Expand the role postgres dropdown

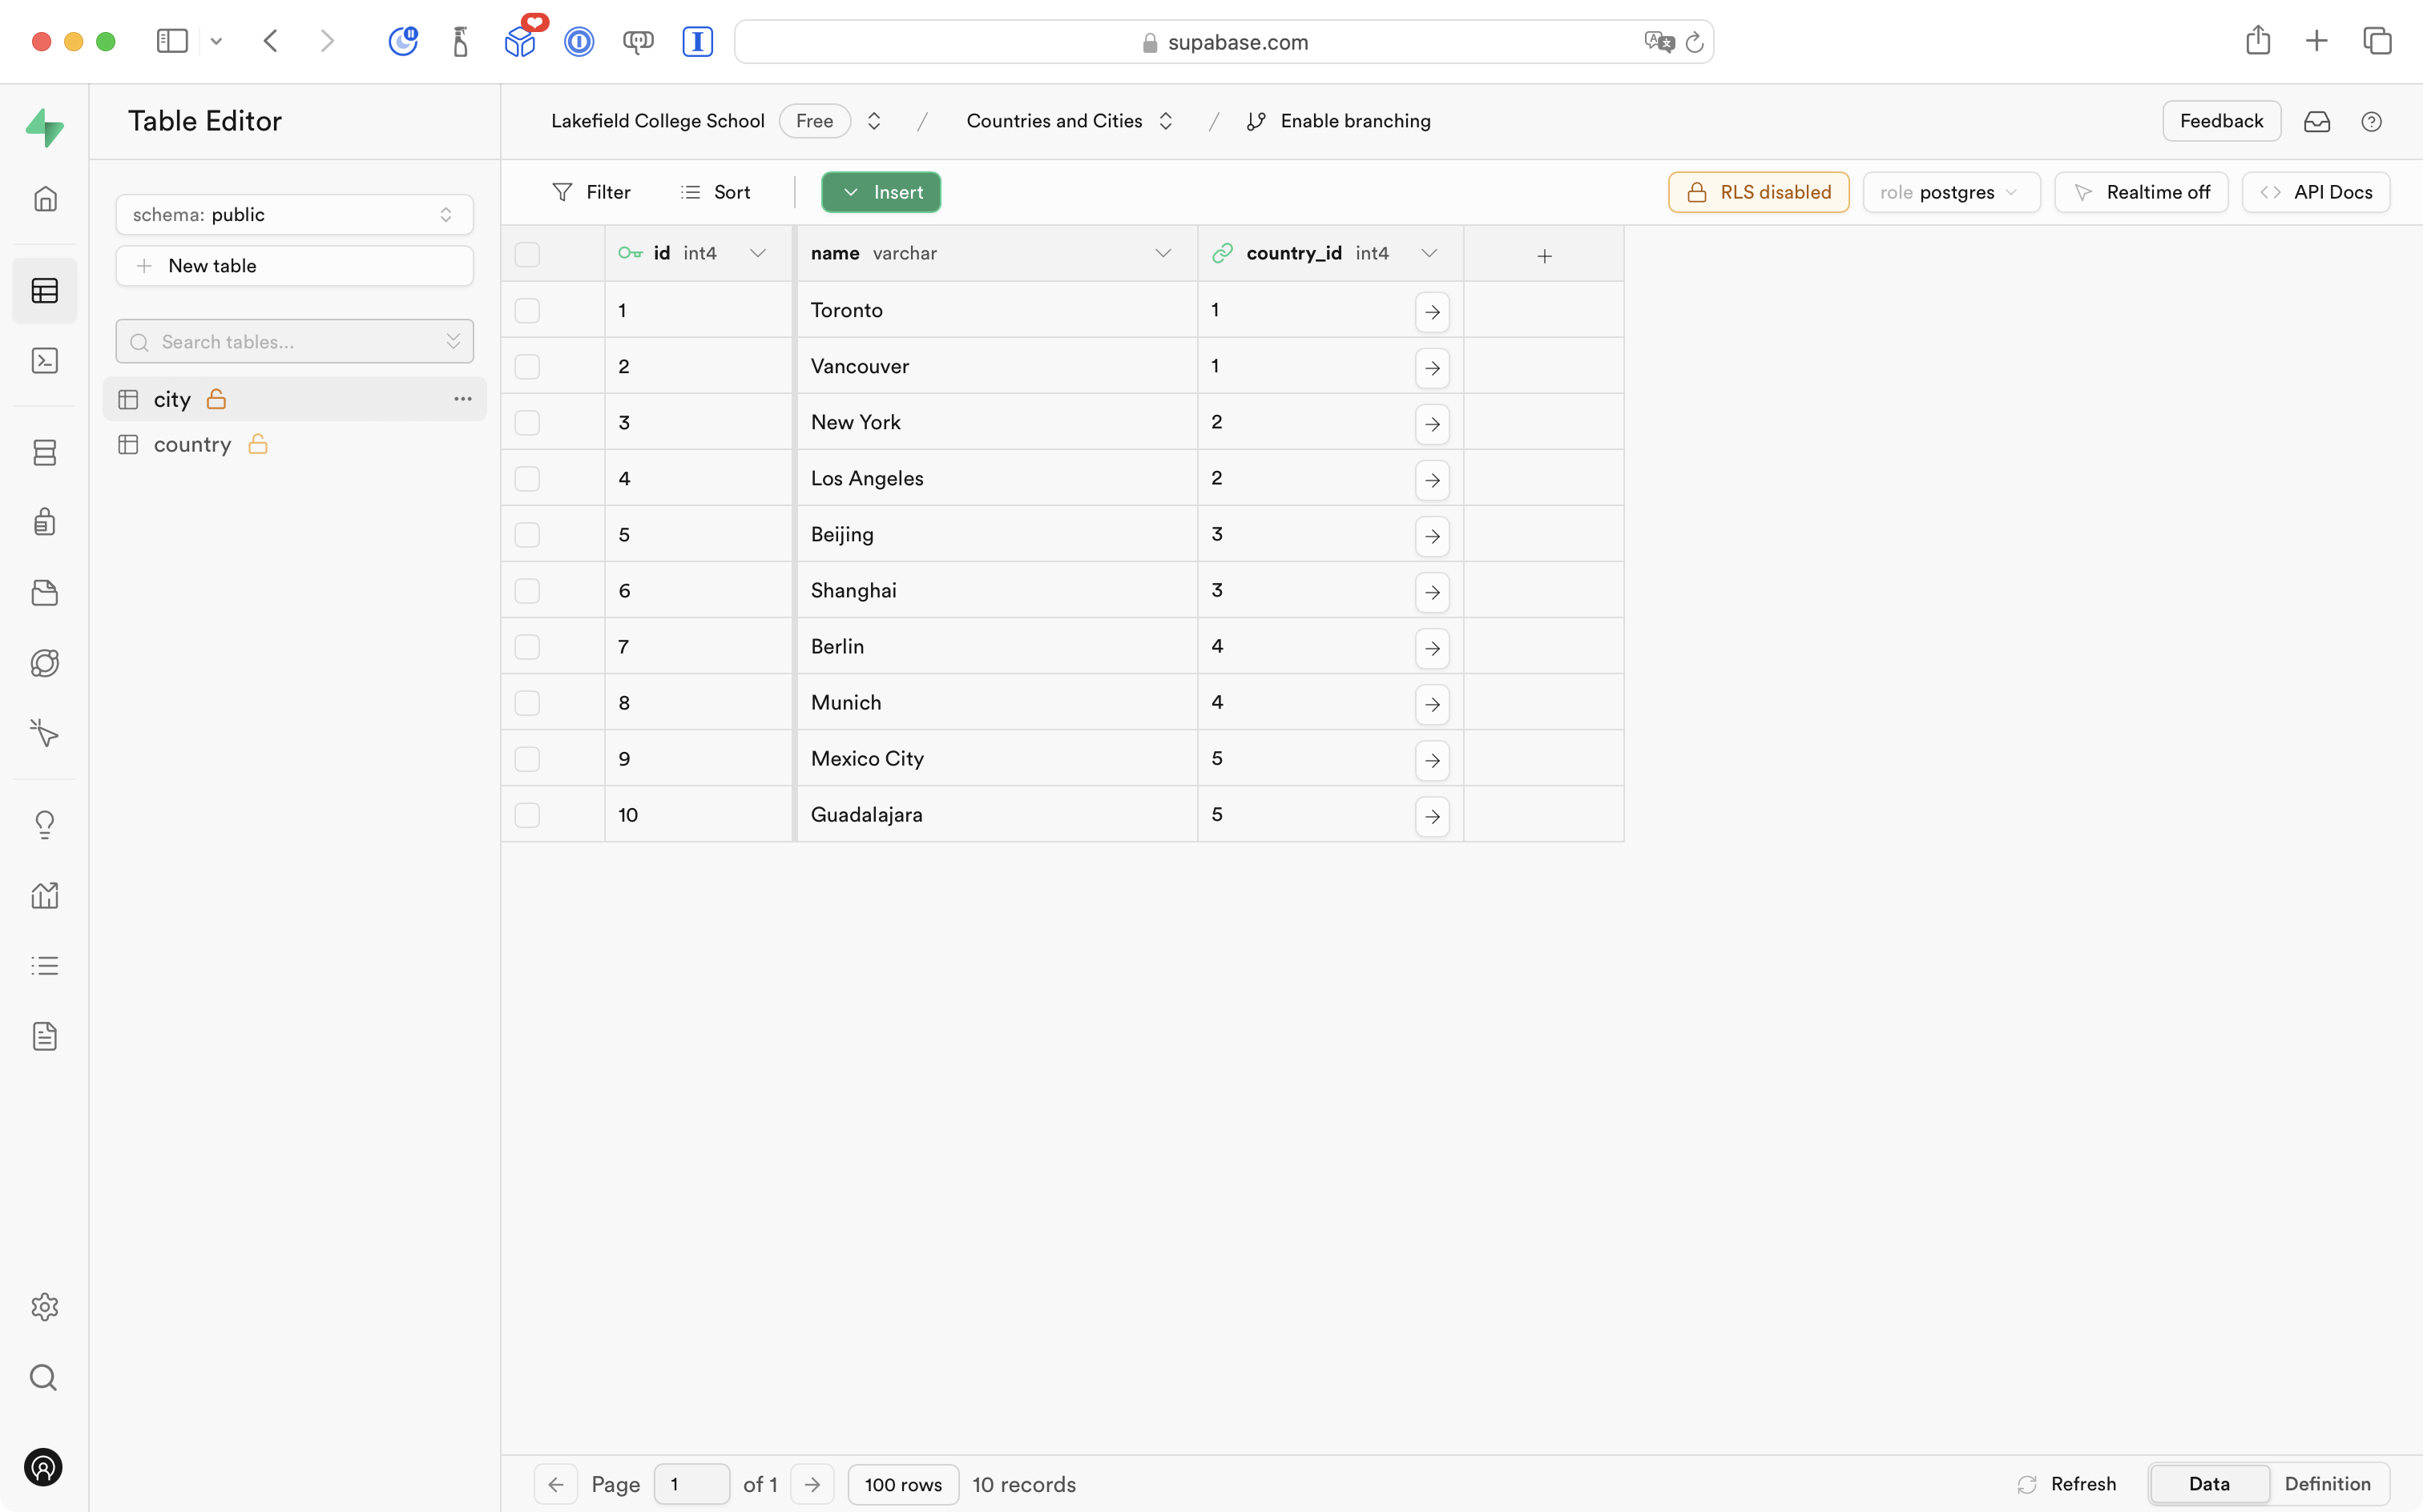click(1949, 192)
